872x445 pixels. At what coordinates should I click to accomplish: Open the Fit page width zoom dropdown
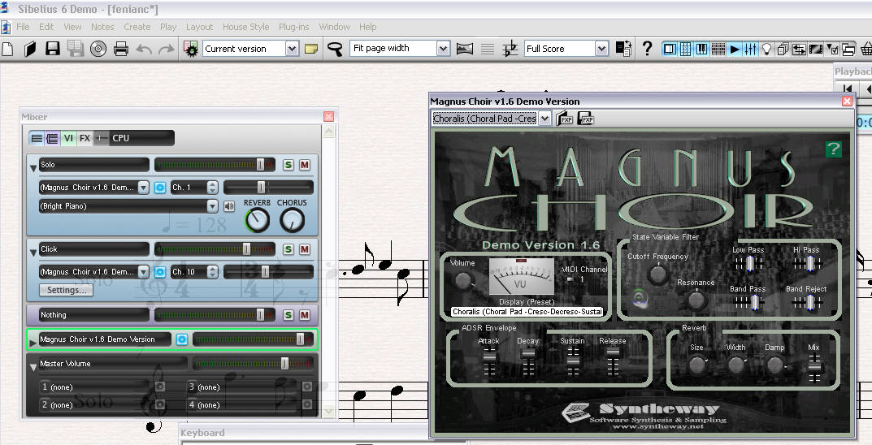coord(443,49)
